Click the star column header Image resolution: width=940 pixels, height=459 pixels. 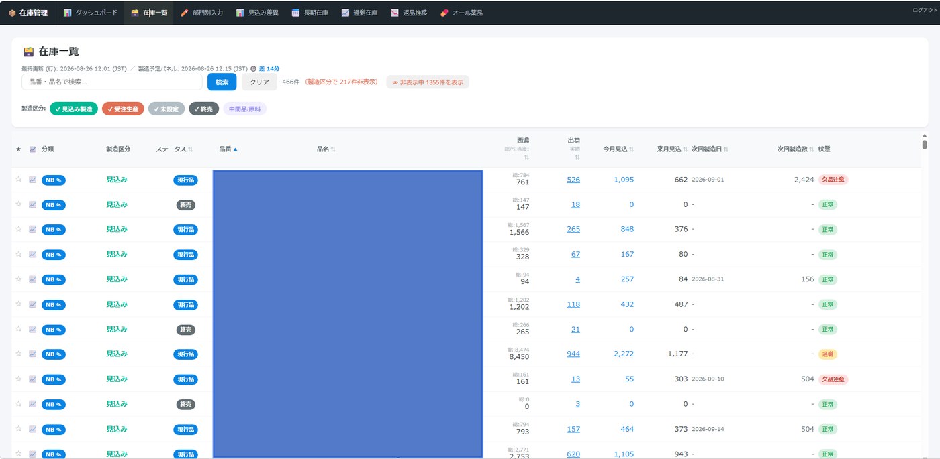click(x=18, y=149)
